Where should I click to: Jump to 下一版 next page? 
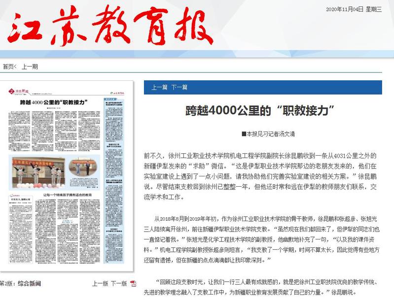pos(119,284)
